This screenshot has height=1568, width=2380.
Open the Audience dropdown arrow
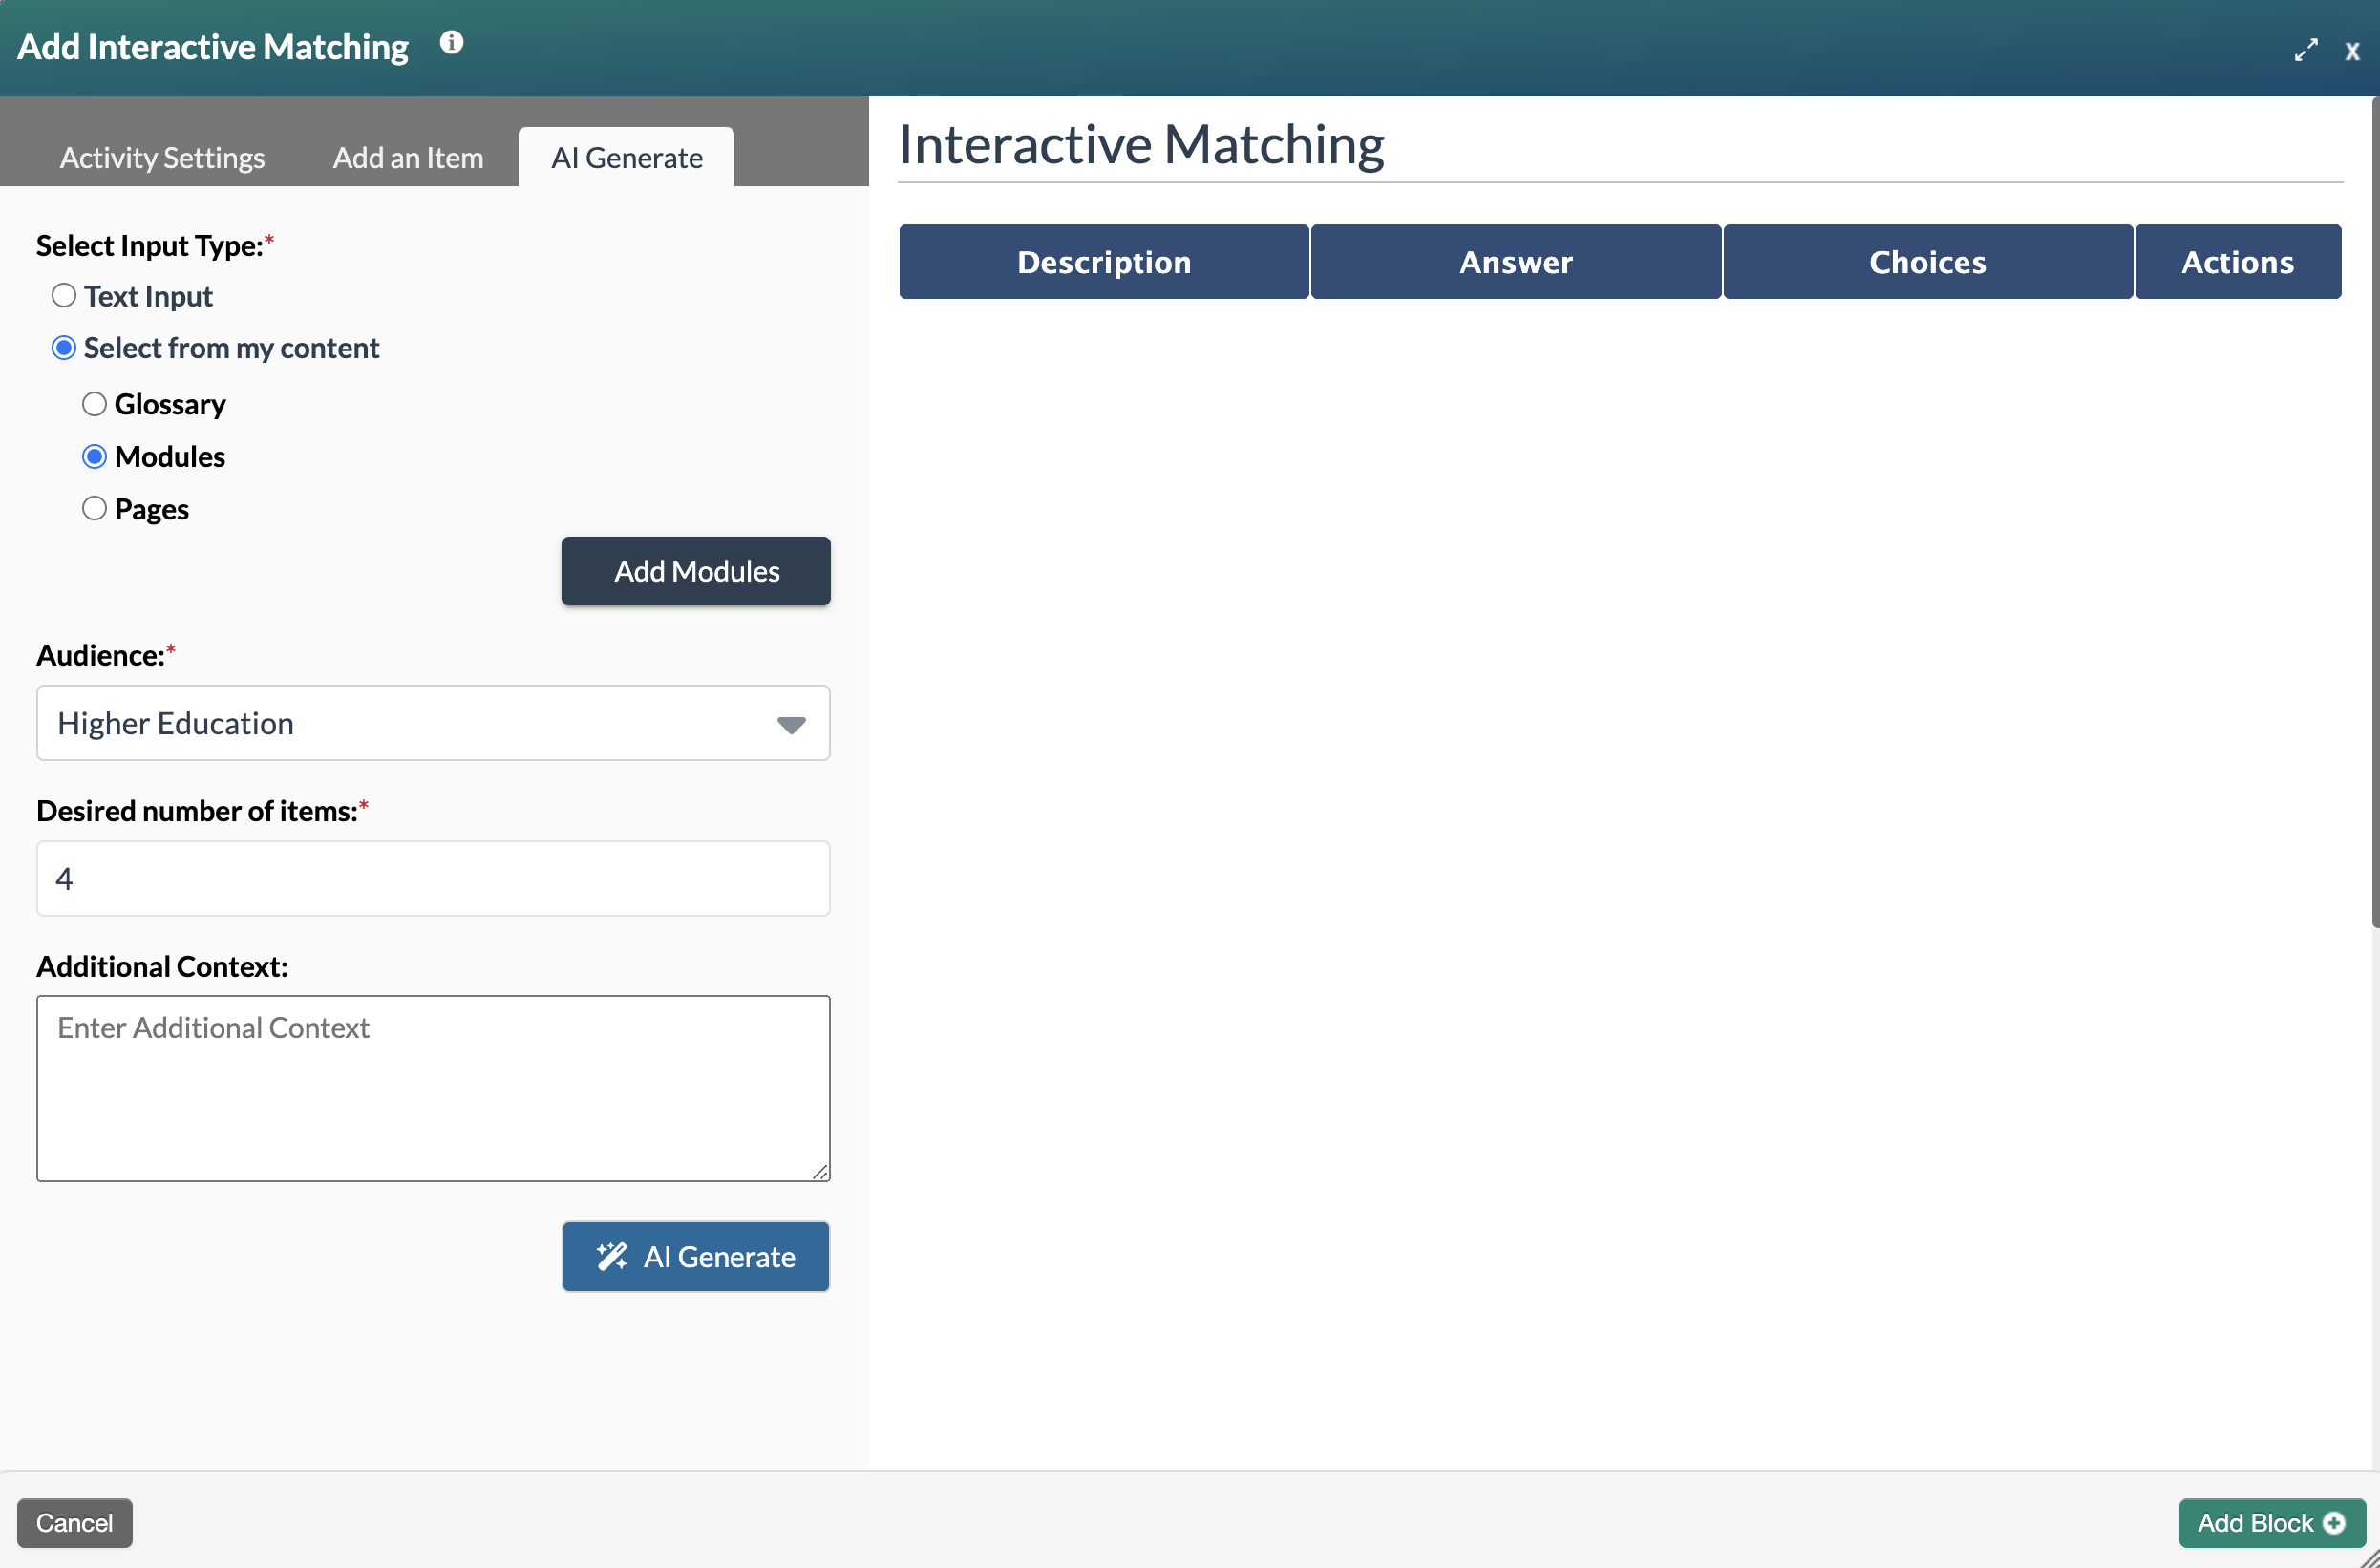click(x=791, y=724)
